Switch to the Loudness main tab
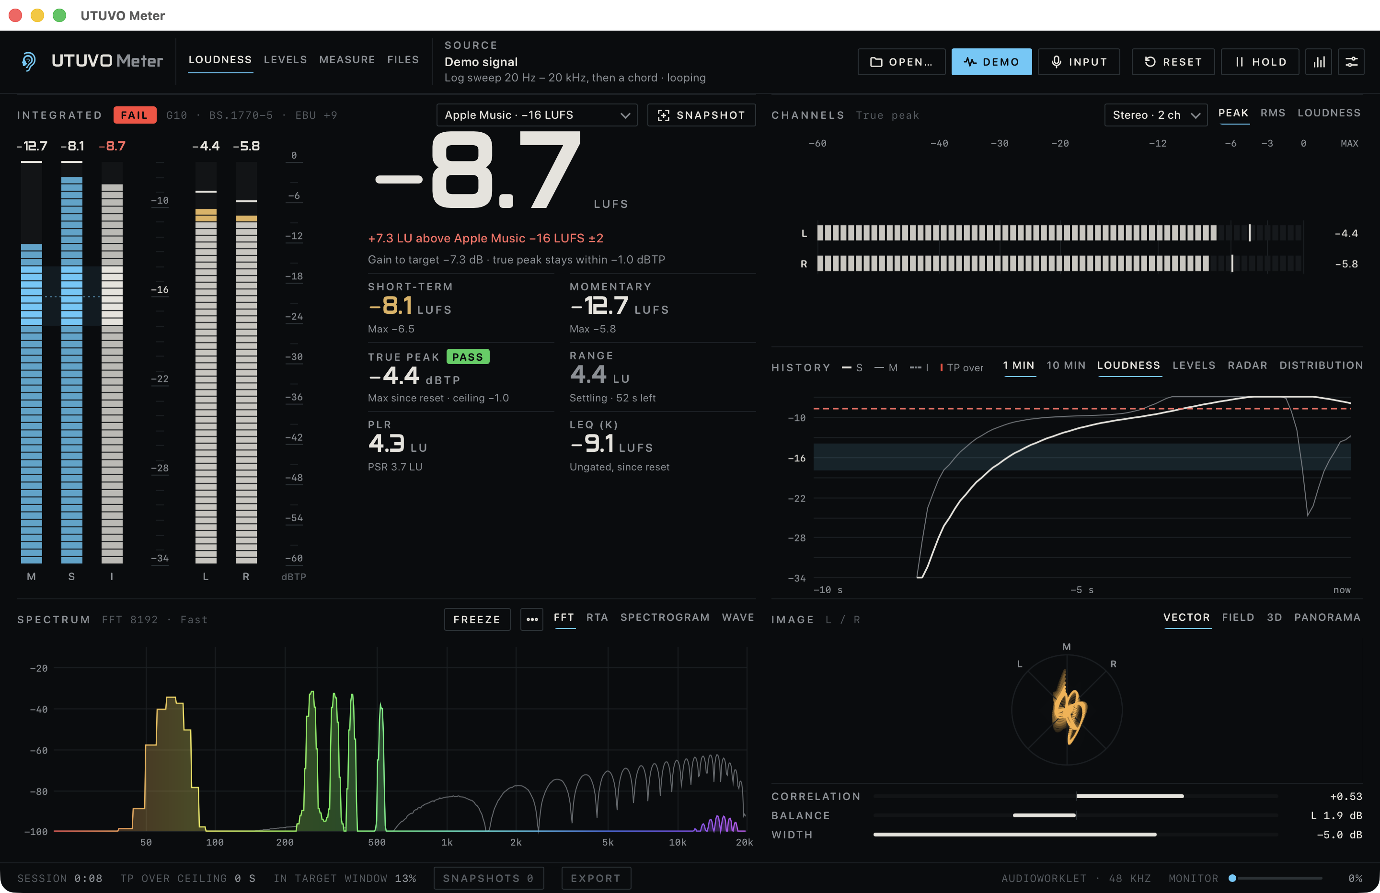Screen dimensions: 1380x893 pyautogui.click(x=220, y=60)
